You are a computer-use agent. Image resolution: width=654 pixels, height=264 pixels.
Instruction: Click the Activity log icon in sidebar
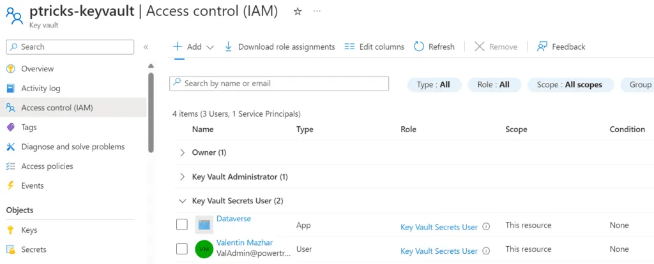pos(11,88)
